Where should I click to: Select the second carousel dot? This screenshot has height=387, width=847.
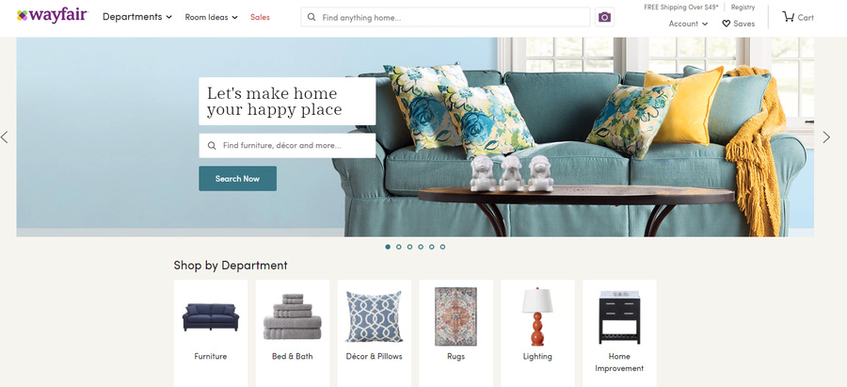[399, 247]
